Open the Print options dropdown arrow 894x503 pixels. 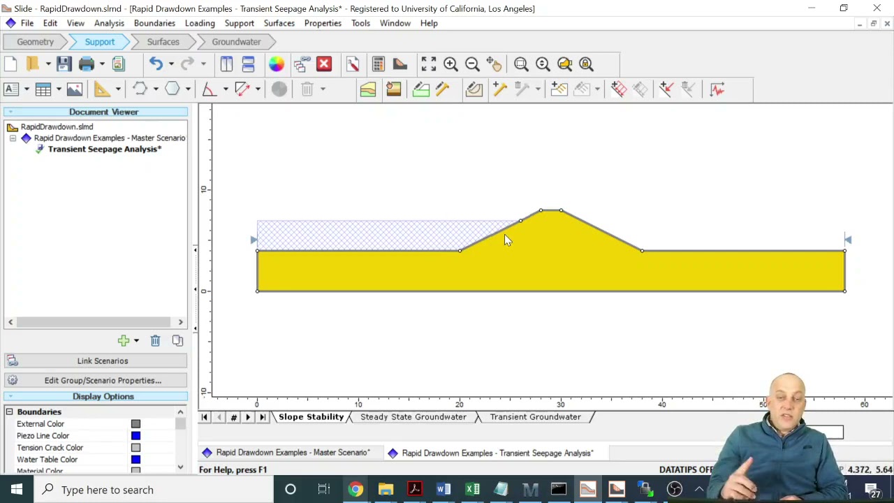pos(102,64)
